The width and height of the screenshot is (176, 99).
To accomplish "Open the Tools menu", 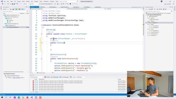I will coord(41,1).
